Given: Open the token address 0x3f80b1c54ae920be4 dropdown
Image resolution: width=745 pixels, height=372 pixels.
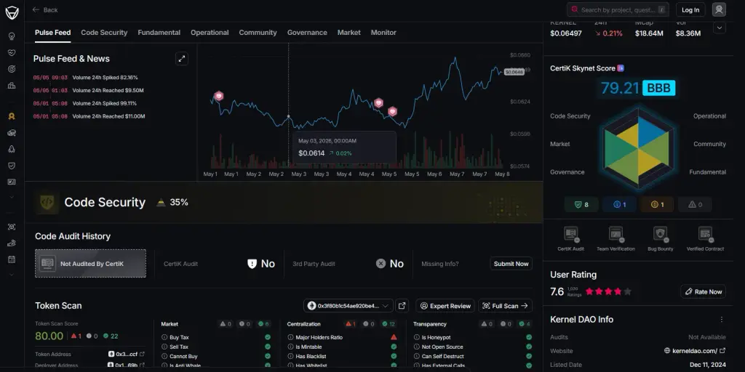Looking at the screenshot, I should click(348, 306).
